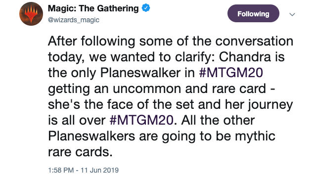Open #MTGM20 hashtag following "is all over"
The width and height of the screenshot is (315, 181).
(141, 120)
